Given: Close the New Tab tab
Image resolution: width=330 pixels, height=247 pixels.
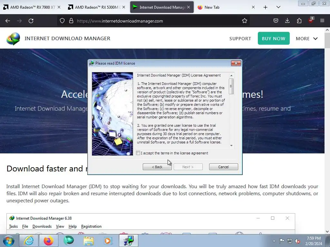Looking at the screenshot, I should [253, 7].
